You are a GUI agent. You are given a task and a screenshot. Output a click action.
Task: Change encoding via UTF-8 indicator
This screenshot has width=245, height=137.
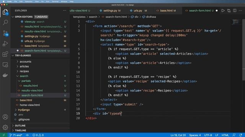[x=208, y=135]
